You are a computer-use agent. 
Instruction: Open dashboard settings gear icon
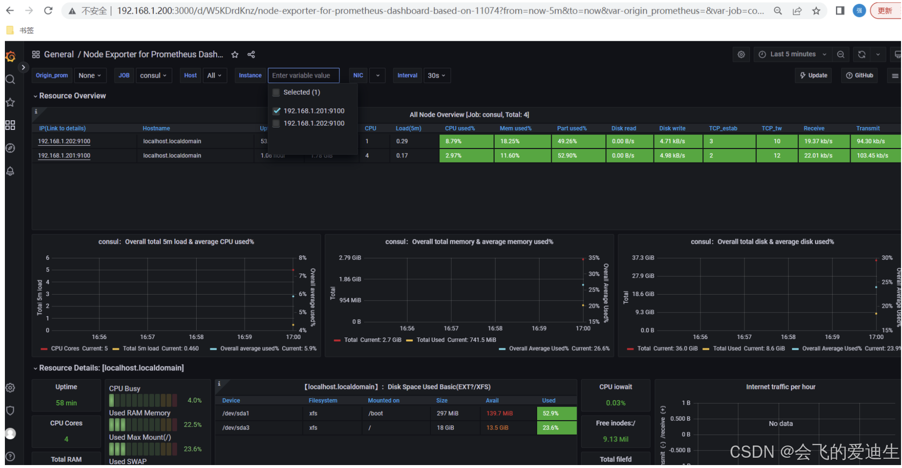pos(741,54)
